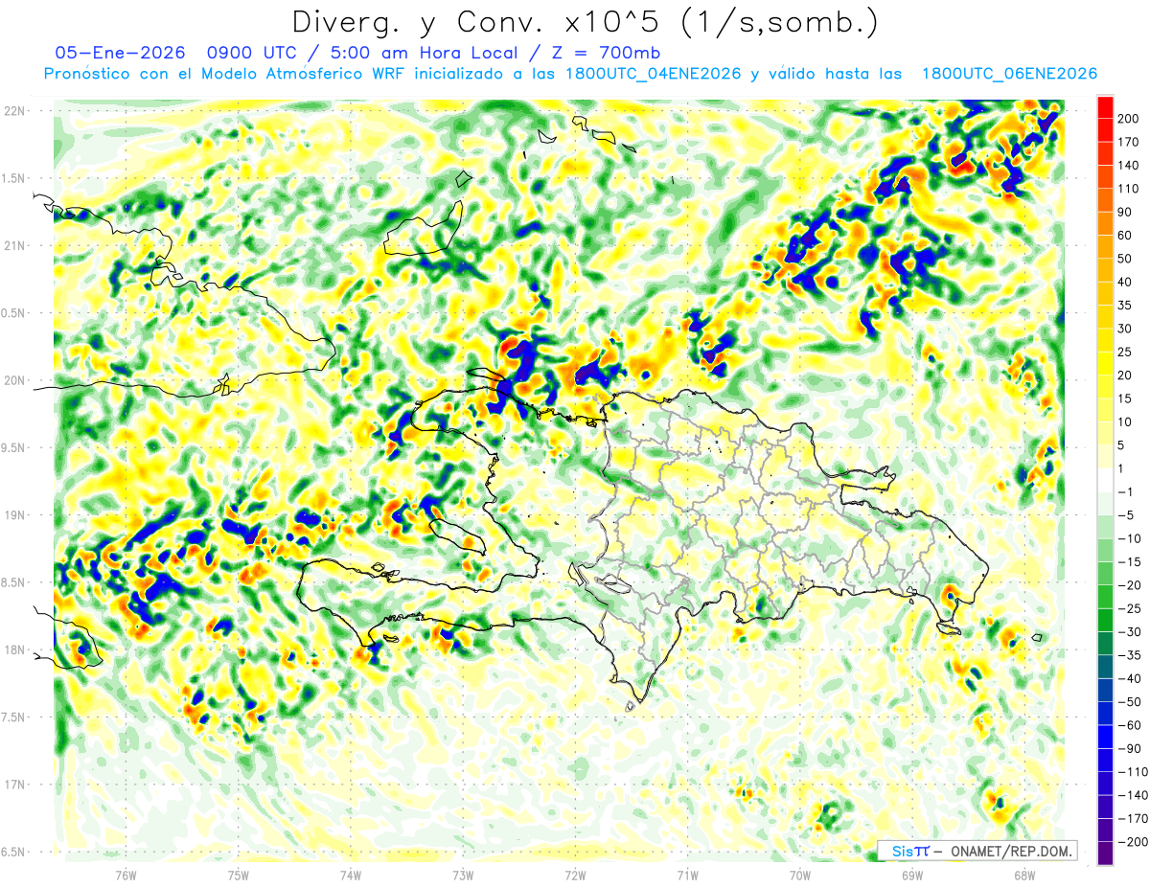Viewport: 1150px width, 888px height.
Task: Click the colorbar value '-10'
Action: (x=1132, y=538)
